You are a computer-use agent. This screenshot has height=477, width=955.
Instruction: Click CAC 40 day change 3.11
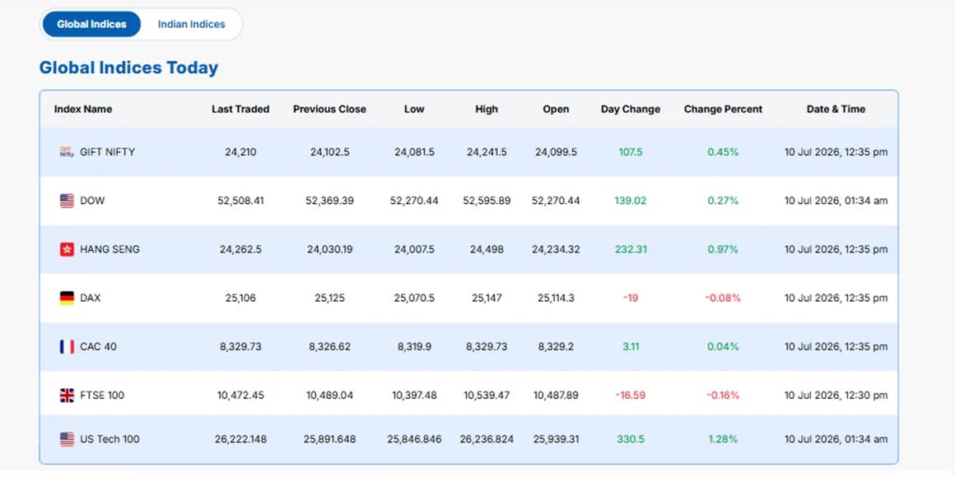pyautogui.click(x=631, y=347)
